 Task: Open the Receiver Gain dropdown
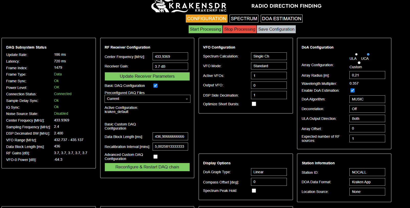click(x=170, y=66)
